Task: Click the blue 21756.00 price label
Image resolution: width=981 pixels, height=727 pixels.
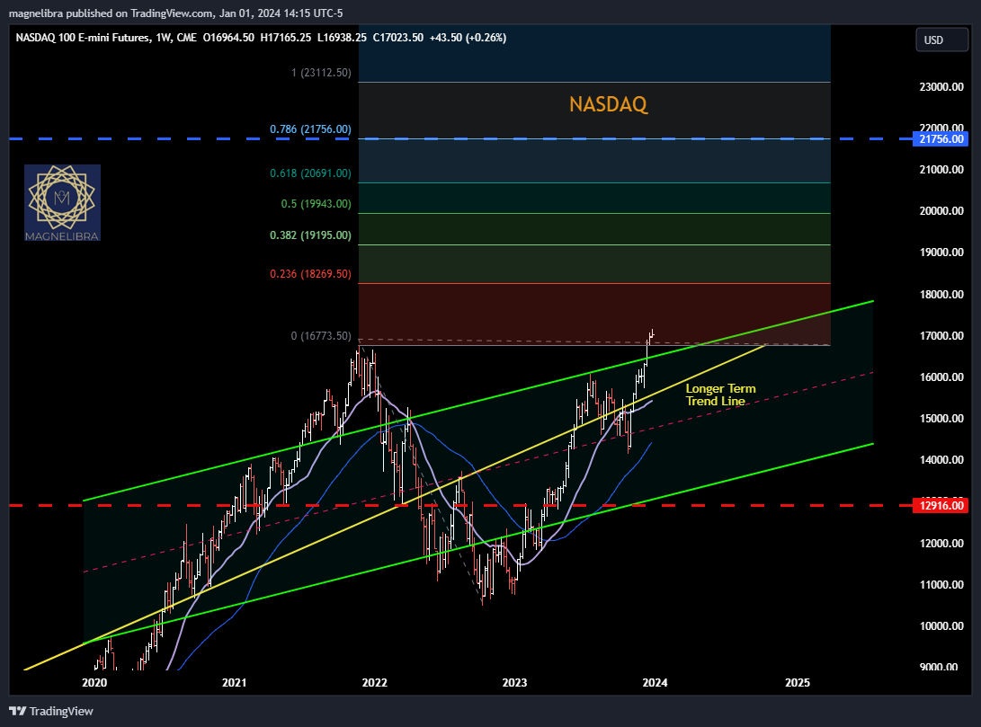Action: [941, 138]
